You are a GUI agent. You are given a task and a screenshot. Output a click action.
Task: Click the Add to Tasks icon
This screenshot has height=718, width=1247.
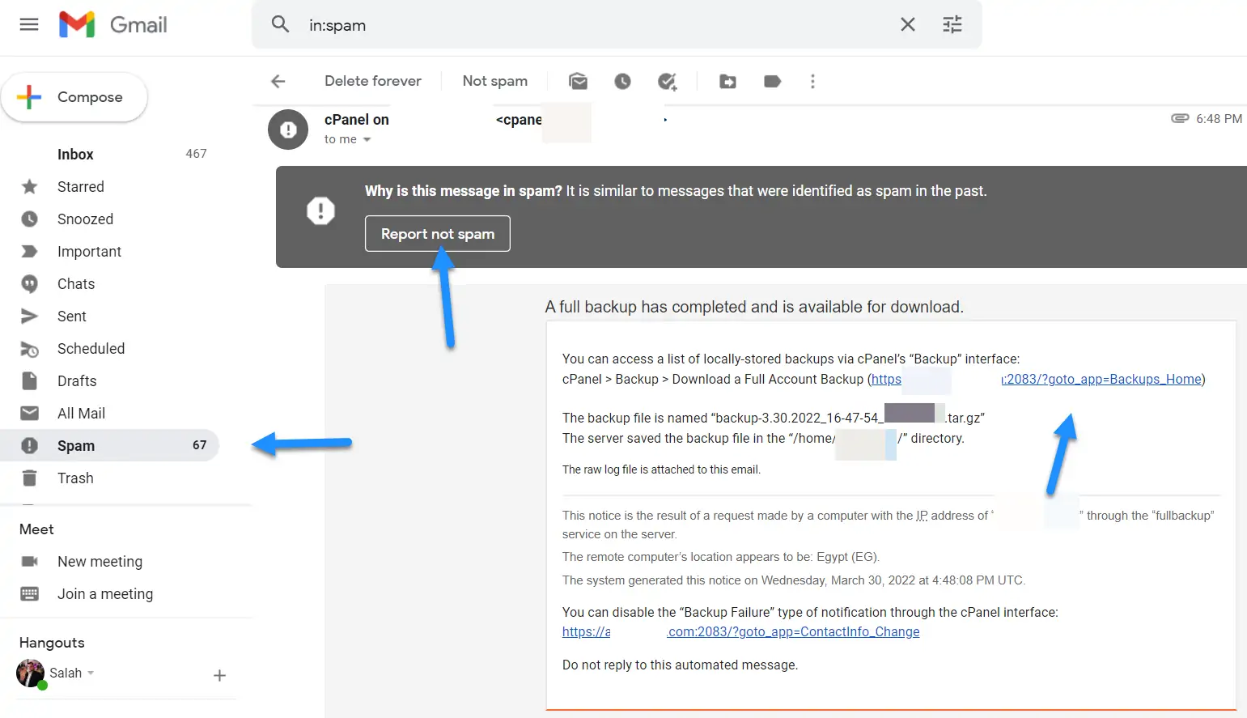pyautogui.click(x=667, y=81)
